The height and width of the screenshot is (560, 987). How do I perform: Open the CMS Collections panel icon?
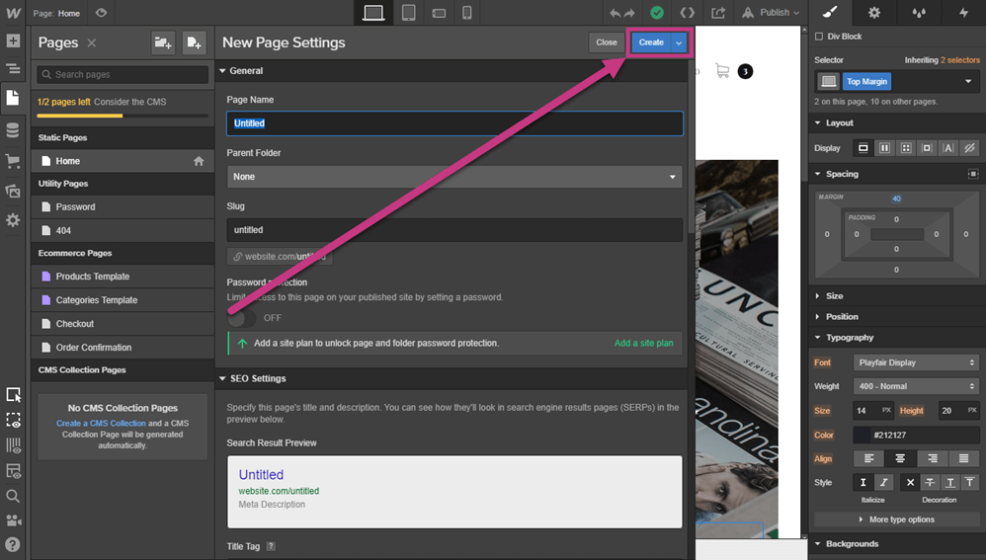13,130
